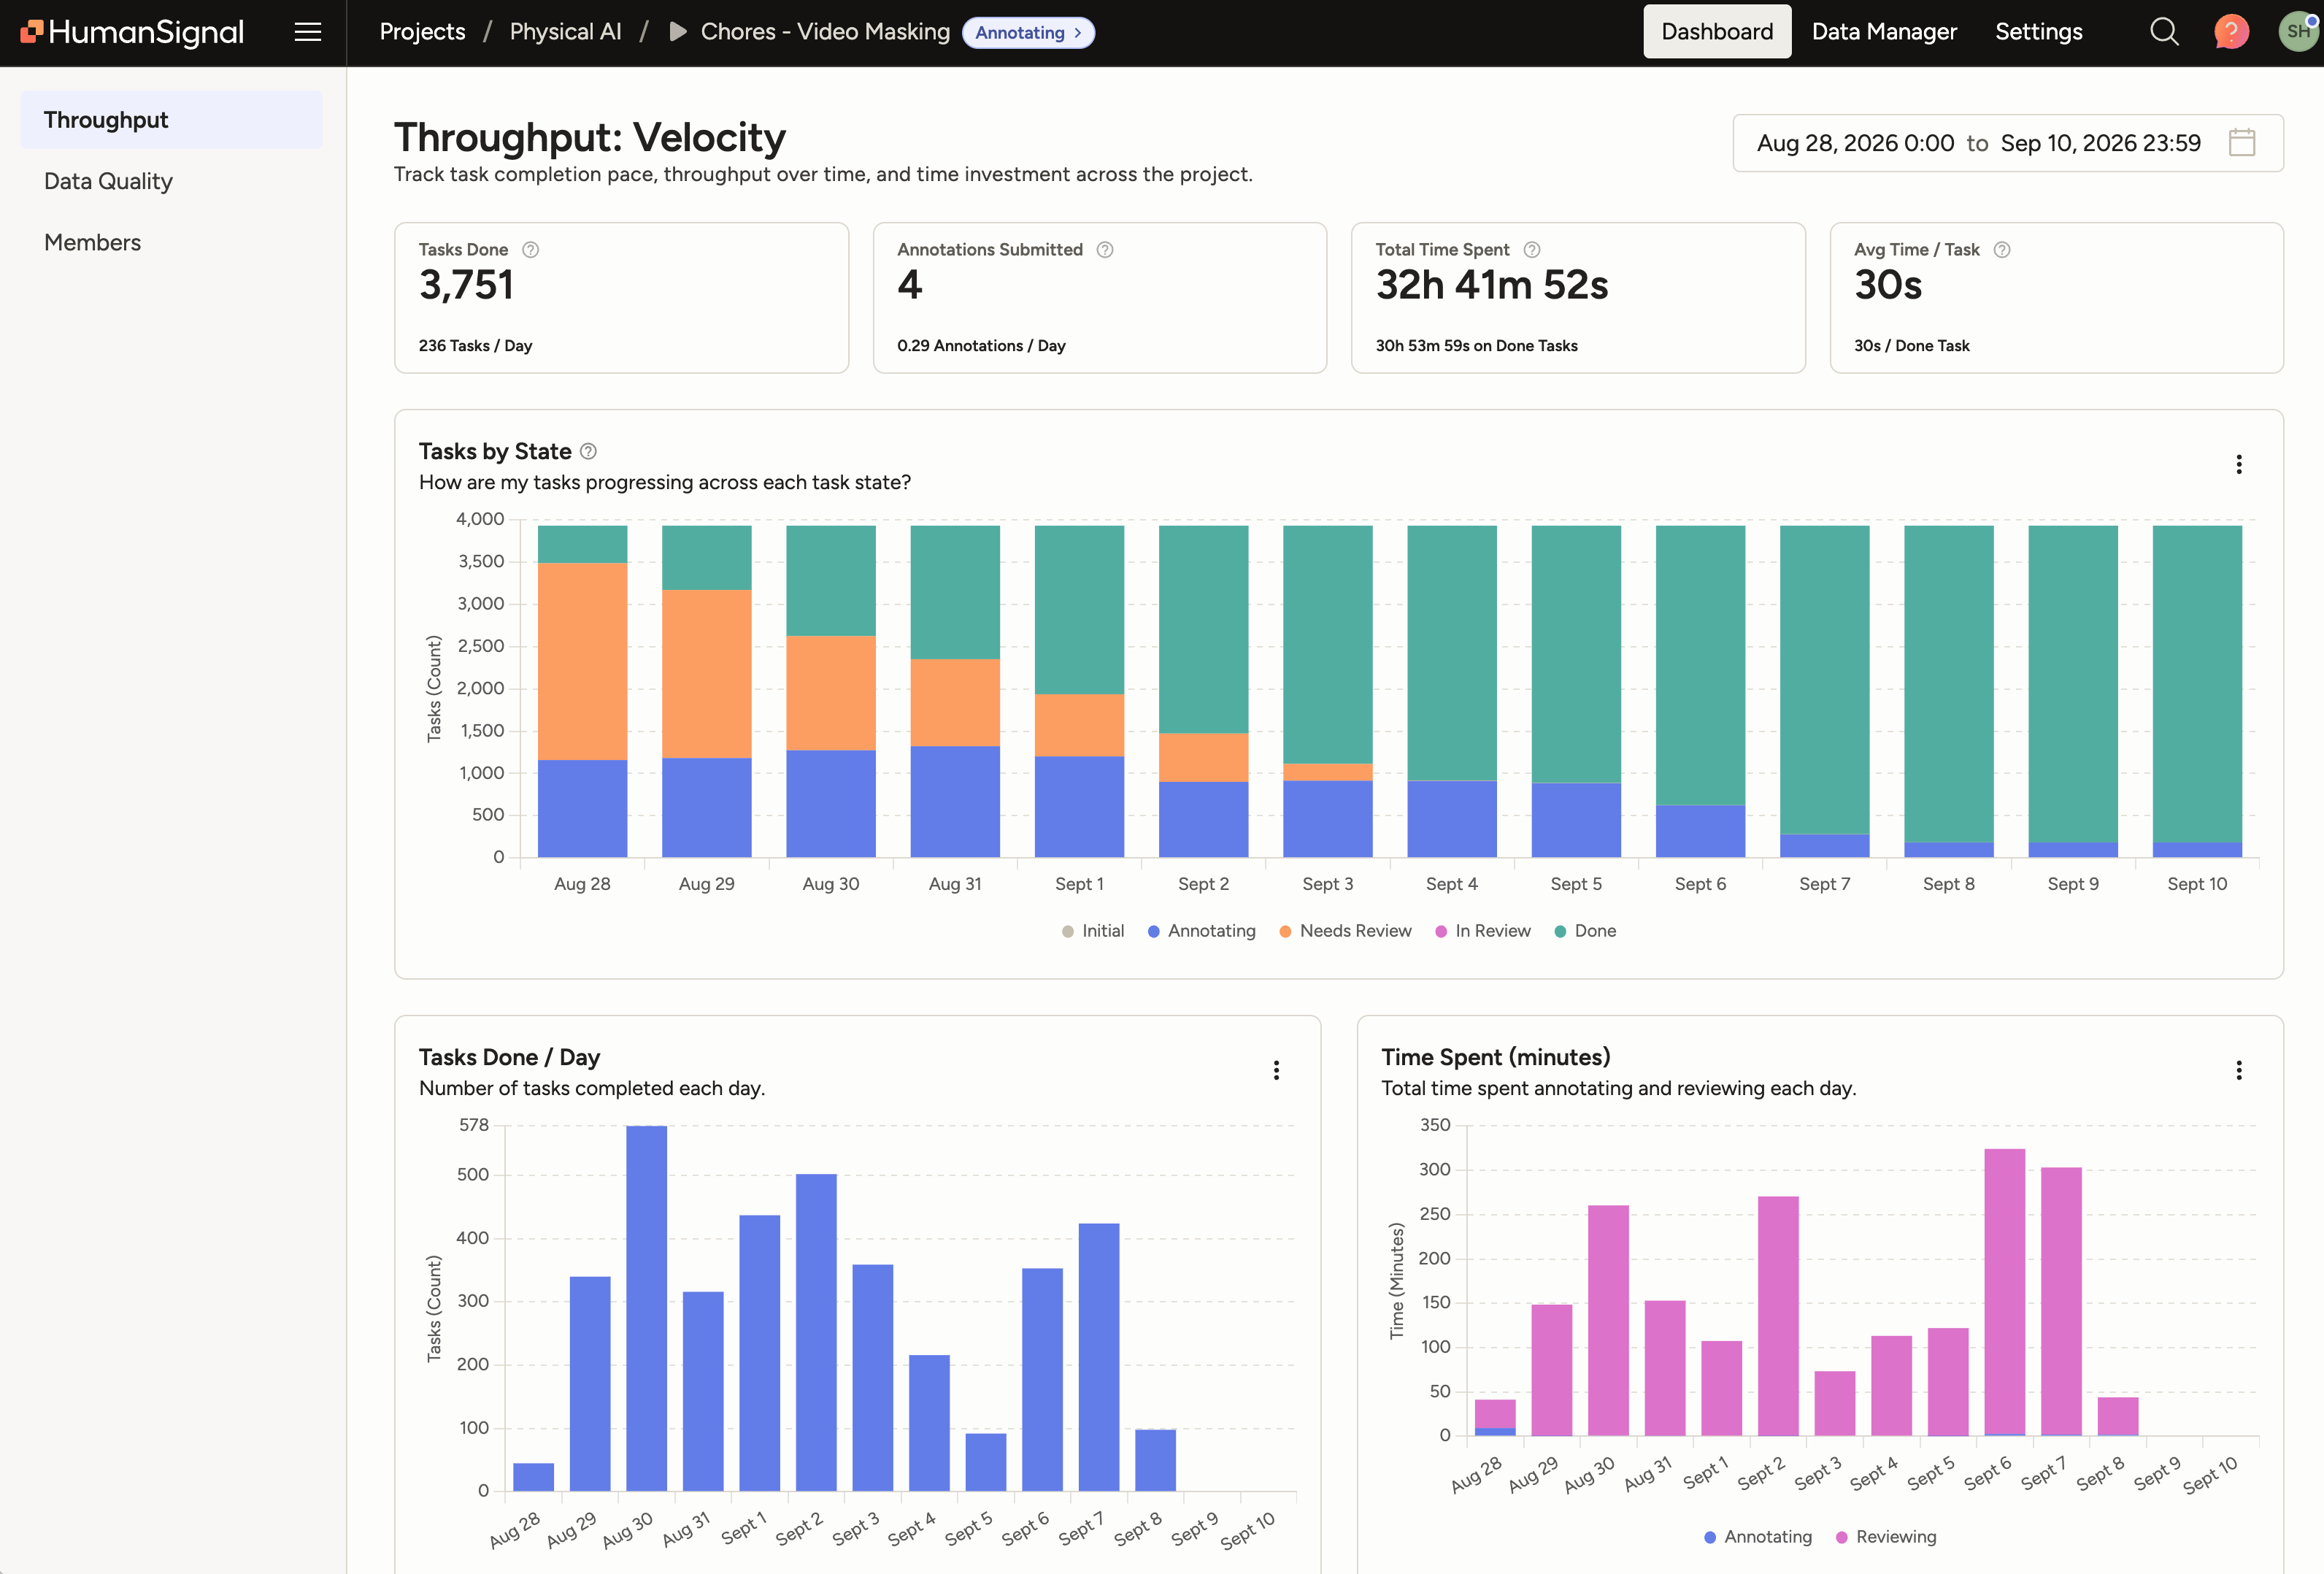Click the Tasks Done / Day chart title
This screenshot has height=1574, width=2324.
pyautogui.click(x=510, y=1058)
